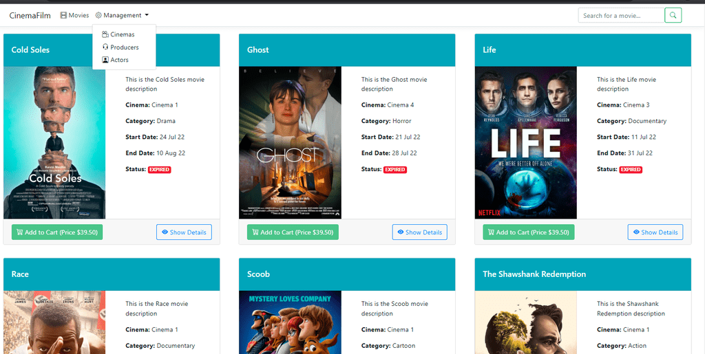Show details for Ghost
This screenshot has height=354, width=705.
pyautogui.click(x=419, y=232)
